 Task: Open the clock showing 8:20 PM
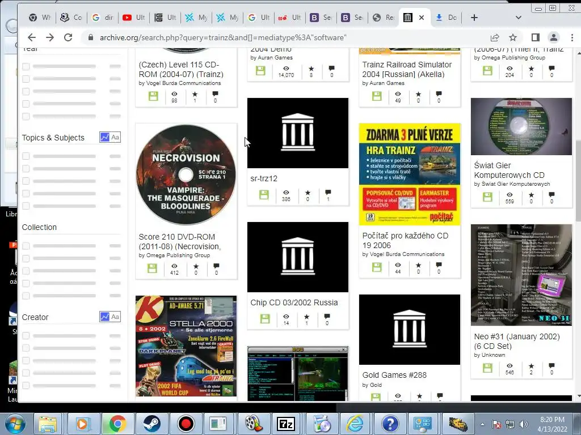coord(552,424)
